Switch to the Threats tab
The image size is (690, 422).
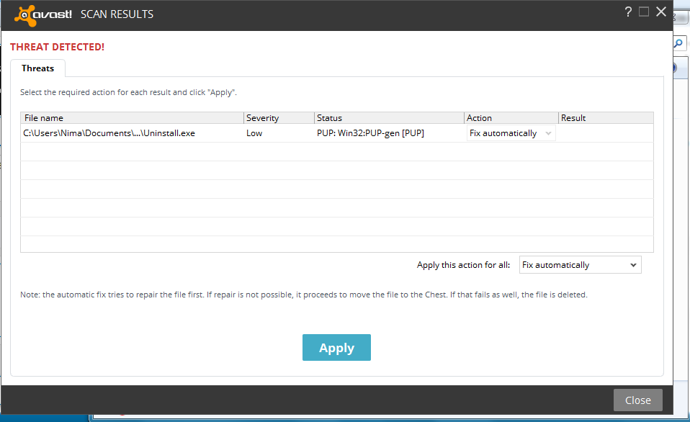tap(37, 68)
